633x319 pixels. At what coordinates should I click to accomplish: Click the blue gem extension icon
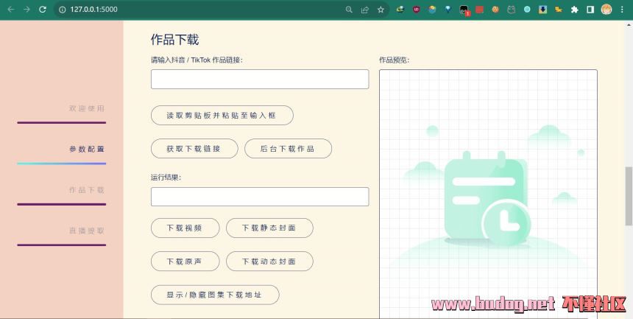coord(448,10)
